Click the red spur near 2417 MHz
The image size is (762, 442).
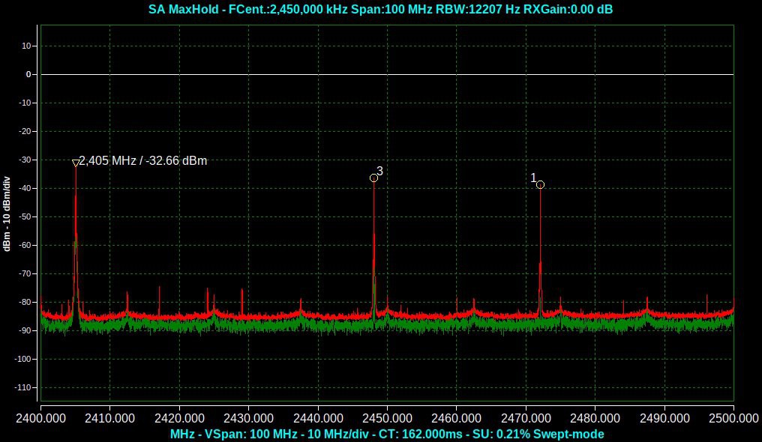point(159,296)
